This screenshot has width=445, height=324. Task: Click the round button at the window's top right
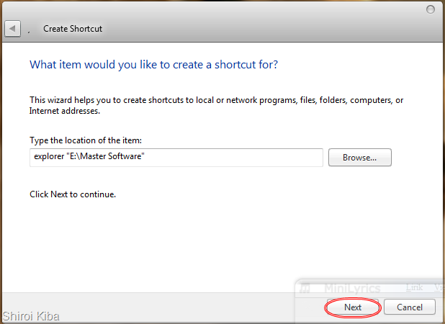[431, 9]
